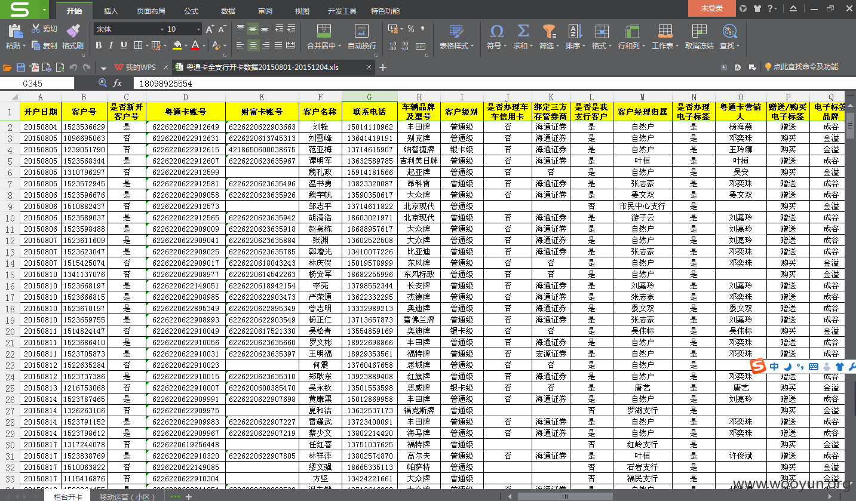Toggle left text alignment
This screenshot has width=856, height=501.
tap(240, 45)
